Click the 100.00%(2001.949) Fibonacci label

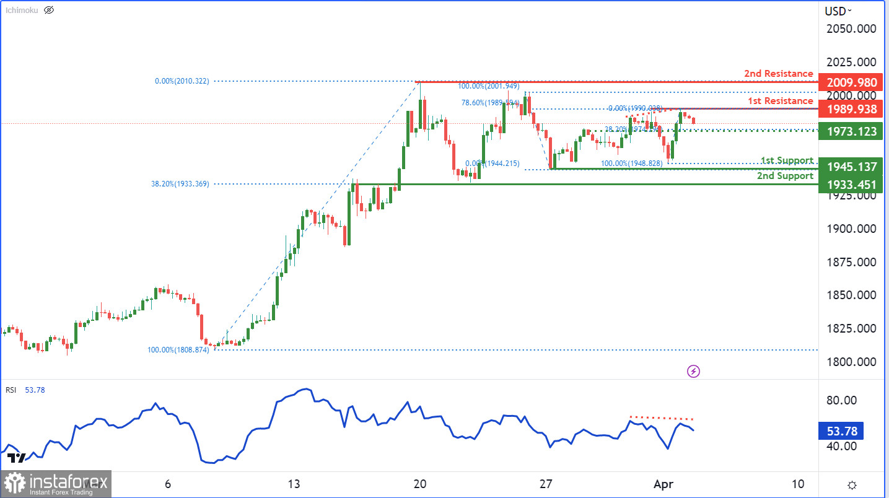click(x=489, y=85)
